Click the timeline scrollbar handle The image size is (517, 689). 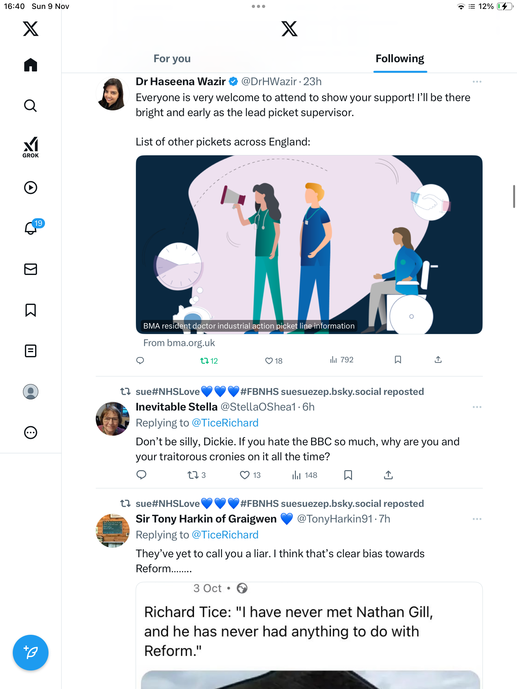click(514, 196)
